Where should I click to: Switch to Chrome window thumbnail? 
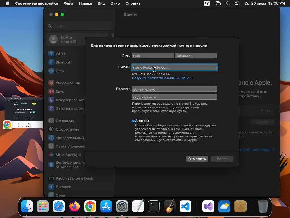(x=24, y=113)
